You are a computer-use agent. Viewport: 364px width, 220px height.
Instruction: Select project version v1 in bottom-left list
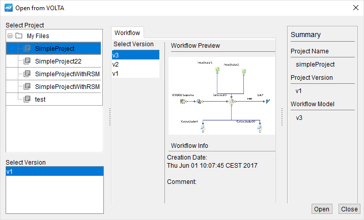pos(54,172)
